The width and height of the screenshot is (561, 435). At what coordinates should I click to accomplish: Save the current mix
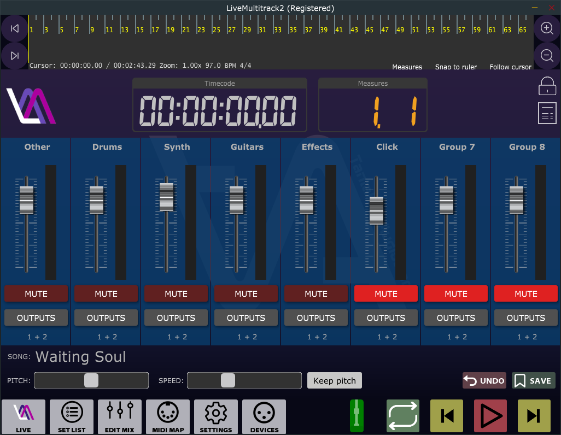pos(534,380)
